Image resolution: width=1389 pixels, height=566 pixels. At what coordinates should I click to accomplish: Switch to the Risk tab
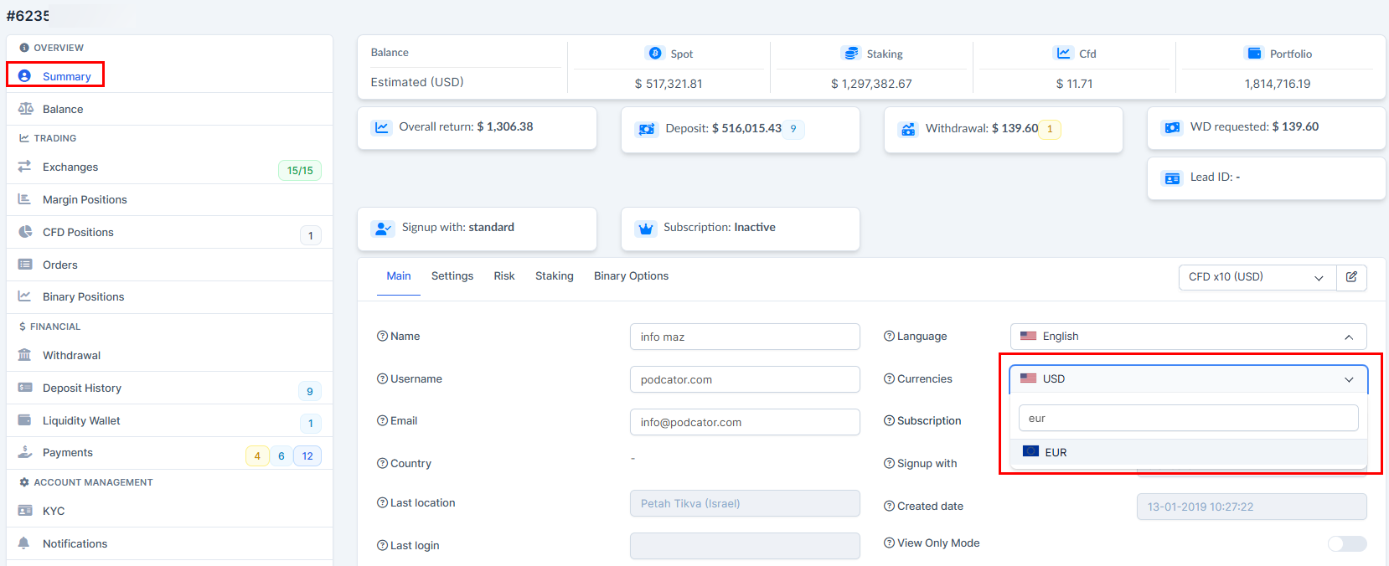click(504, 276)
